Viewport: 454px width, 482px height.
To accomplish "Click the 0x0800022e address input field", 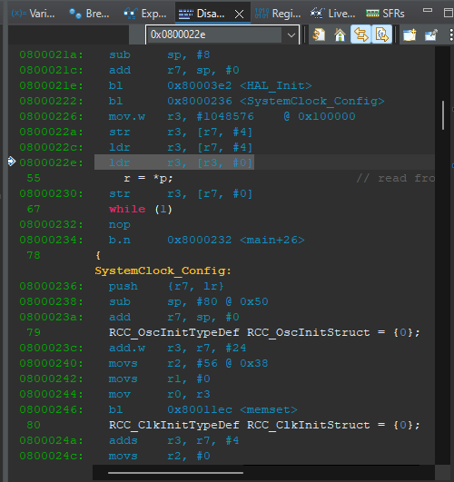I will [214, 34].
